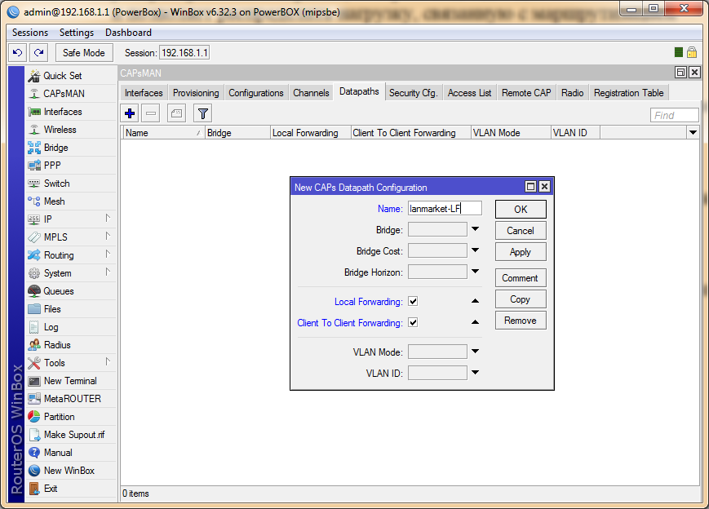Uncheck the Local Forwarding checkbox
The image size is (709, 509).
coord(413,302)
